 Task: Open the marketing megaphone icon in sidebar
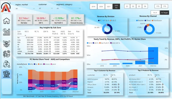7,54
